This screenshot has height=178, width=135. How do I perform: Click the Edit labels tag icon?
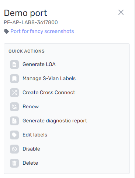[14, 135]
